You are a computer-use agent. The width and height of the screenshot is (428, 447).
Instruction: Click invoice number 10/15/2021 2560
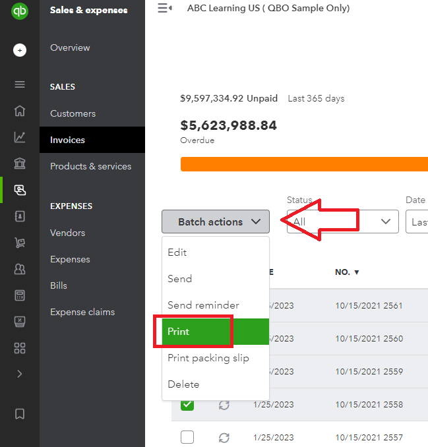pyautogui.click(x=369, y=338)
